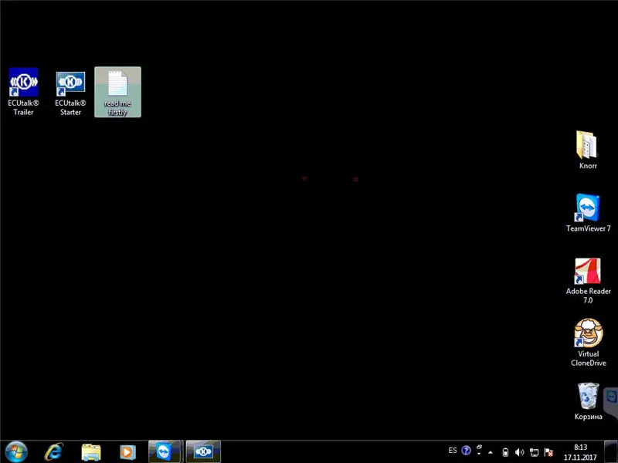This screenshot has height=463, width=618.
Task: Switch to TeamViewer taskbar window
Action: (x=165, y=451)
